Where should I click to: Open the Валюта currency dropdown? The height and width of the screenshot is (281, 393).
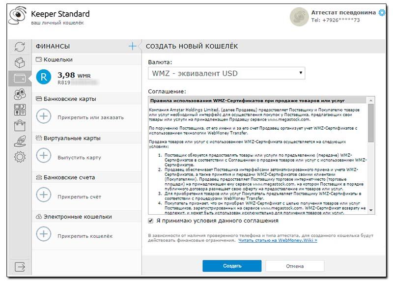pyautogui.click(x=226, y=73)
